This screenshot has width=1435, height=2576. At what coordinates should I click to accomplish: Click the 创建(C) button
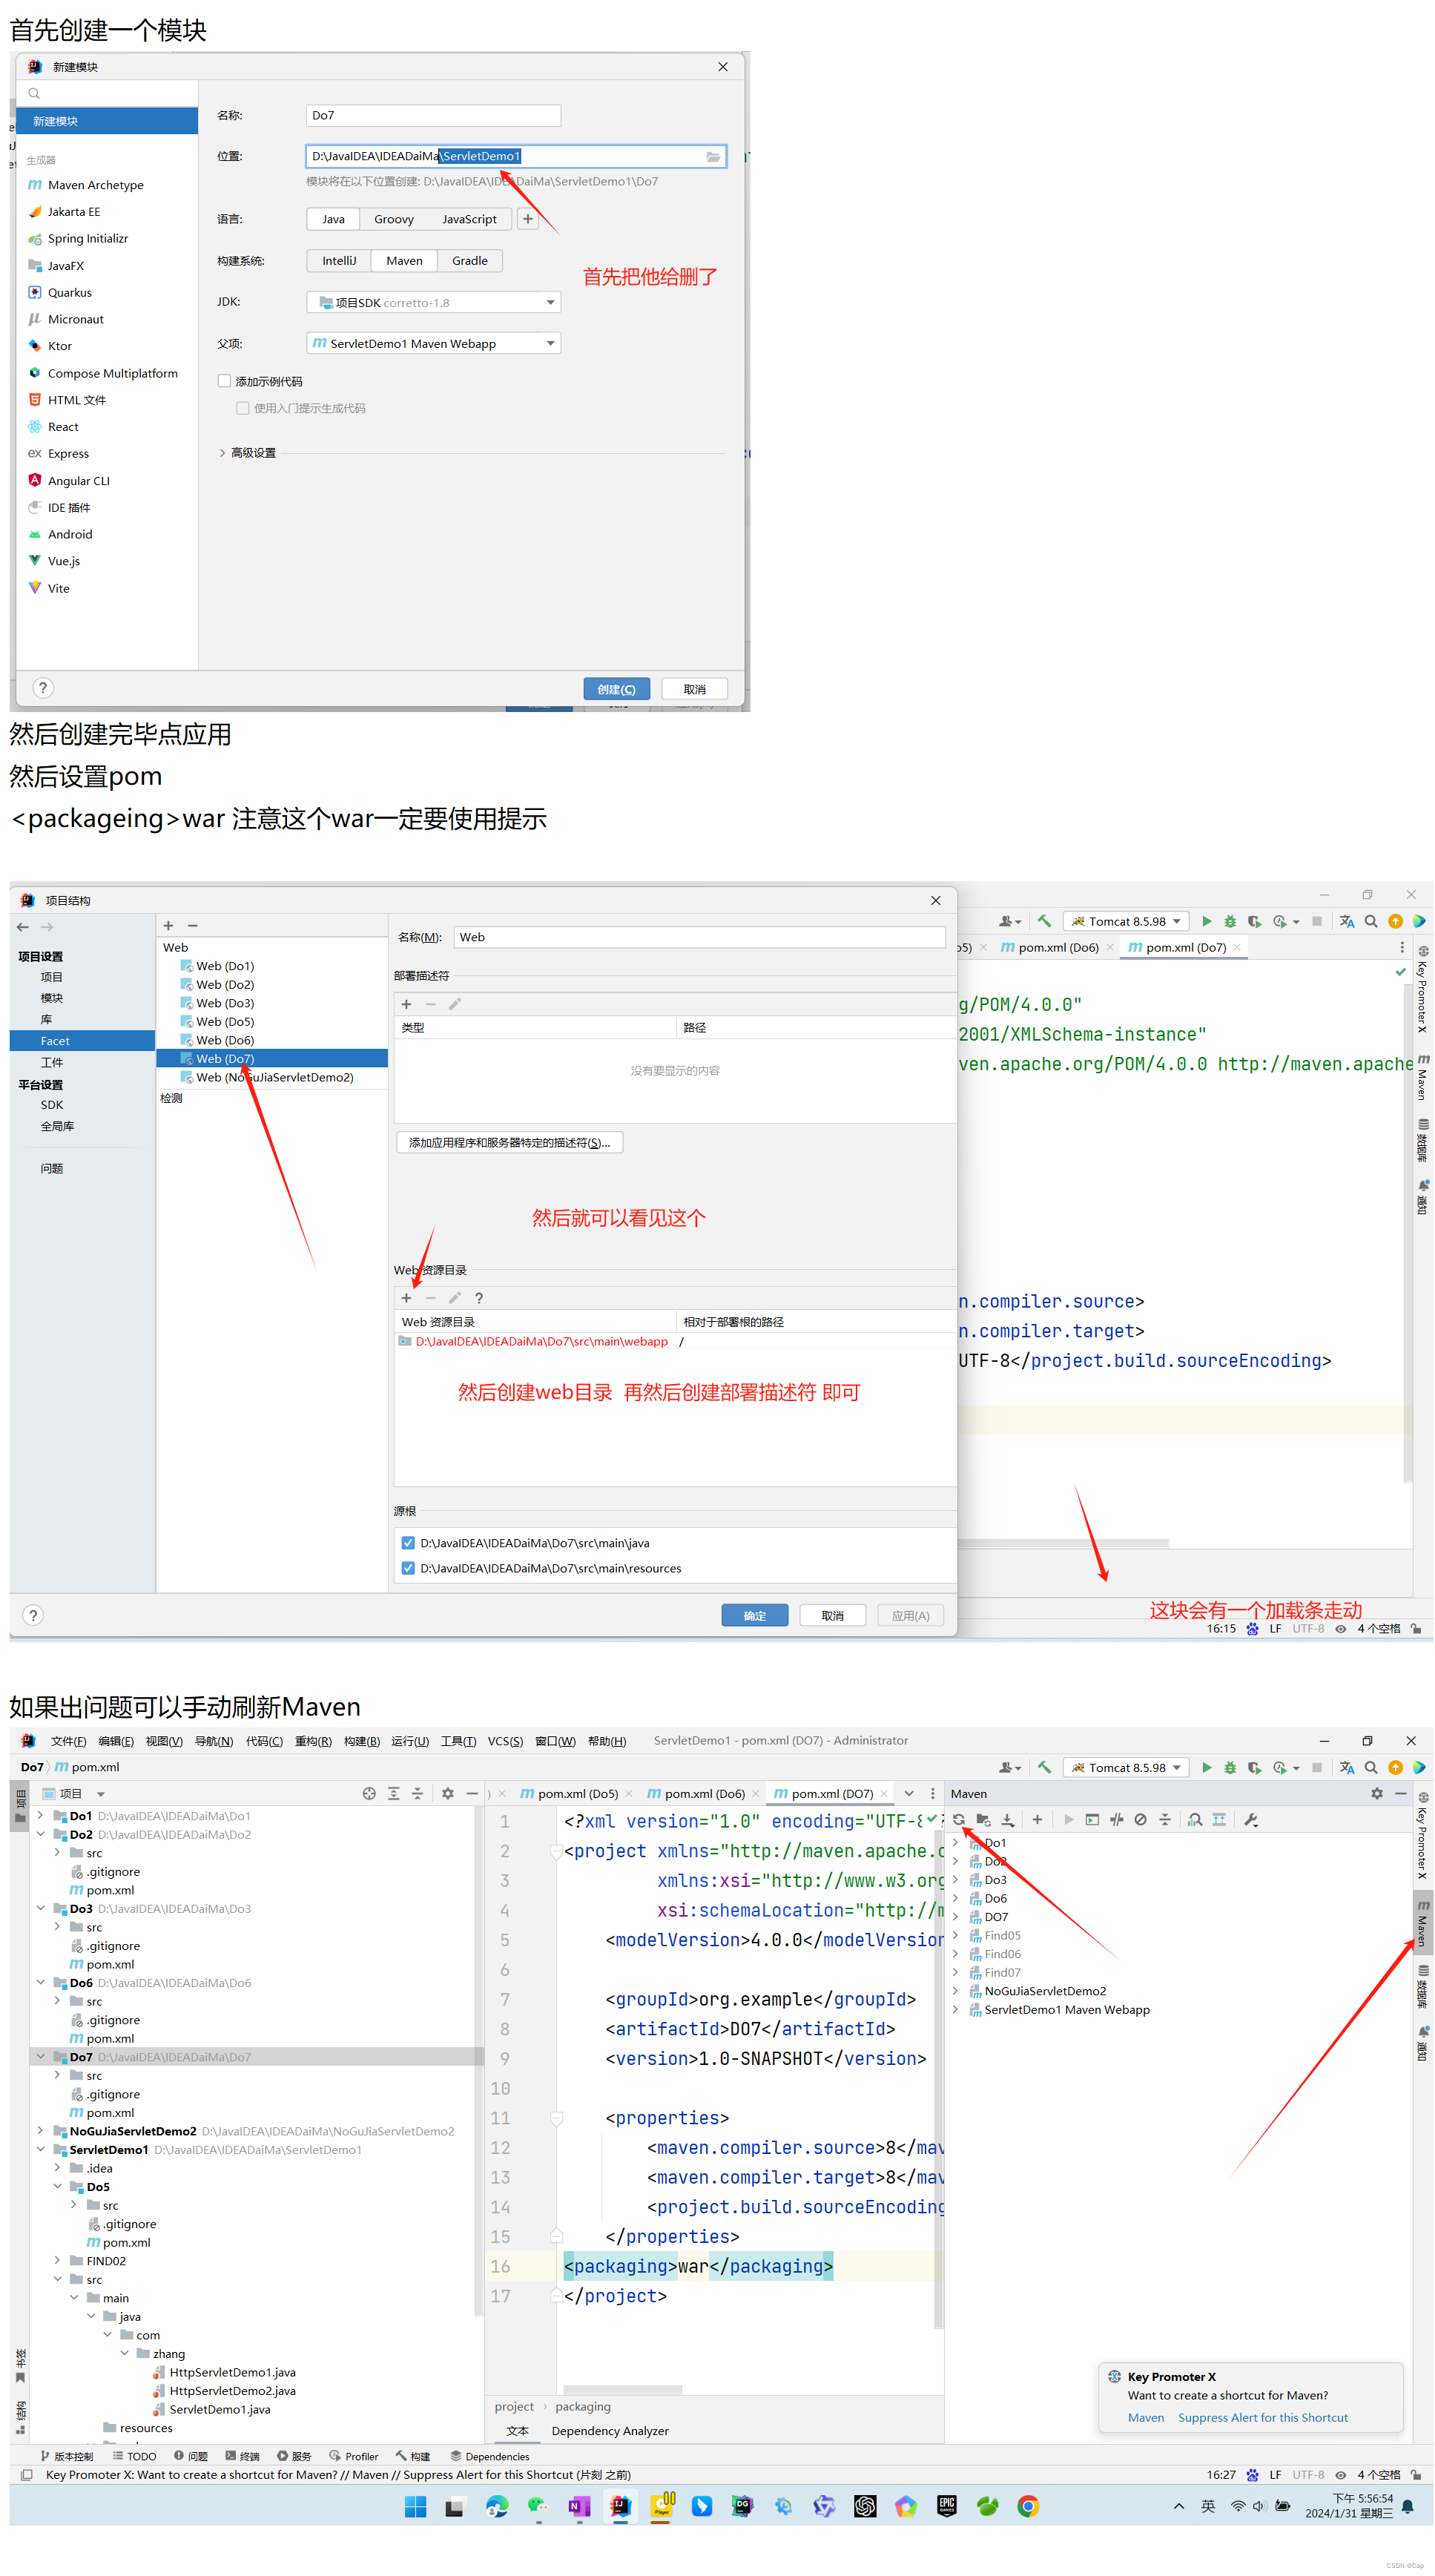(616, 689)
